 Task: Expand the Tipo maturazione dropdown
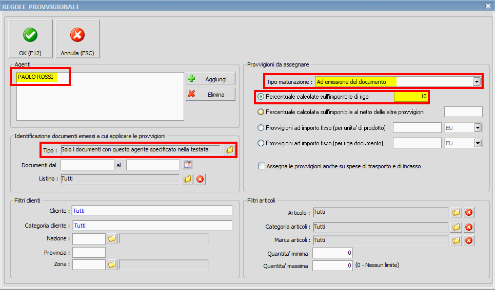pos(477,82)
